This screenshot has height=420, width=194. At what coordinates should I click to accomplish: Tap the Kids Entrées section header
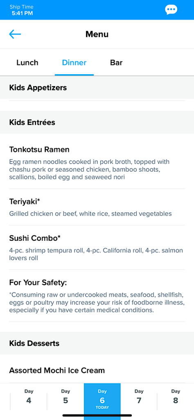point(97,122)
